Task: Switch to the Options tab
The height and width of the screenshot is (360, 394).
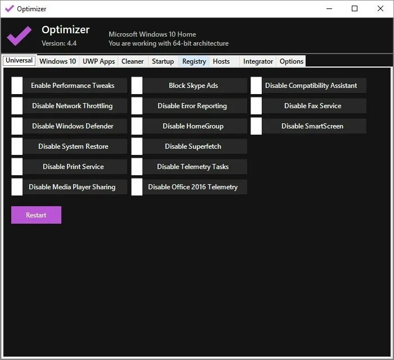Action: coord(292,61)
